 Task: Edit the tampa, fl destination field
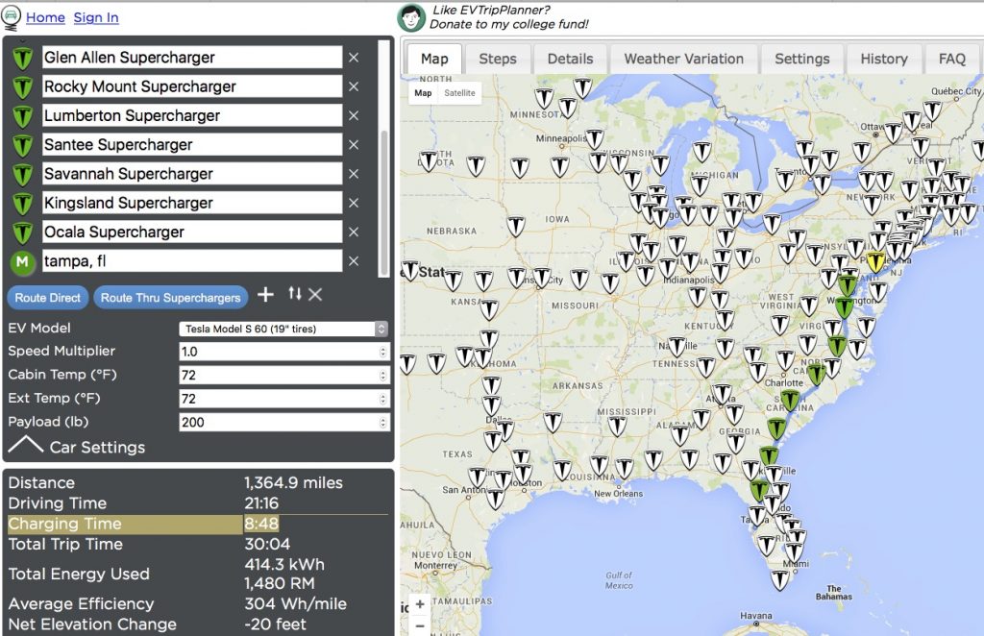pos(192,261)
